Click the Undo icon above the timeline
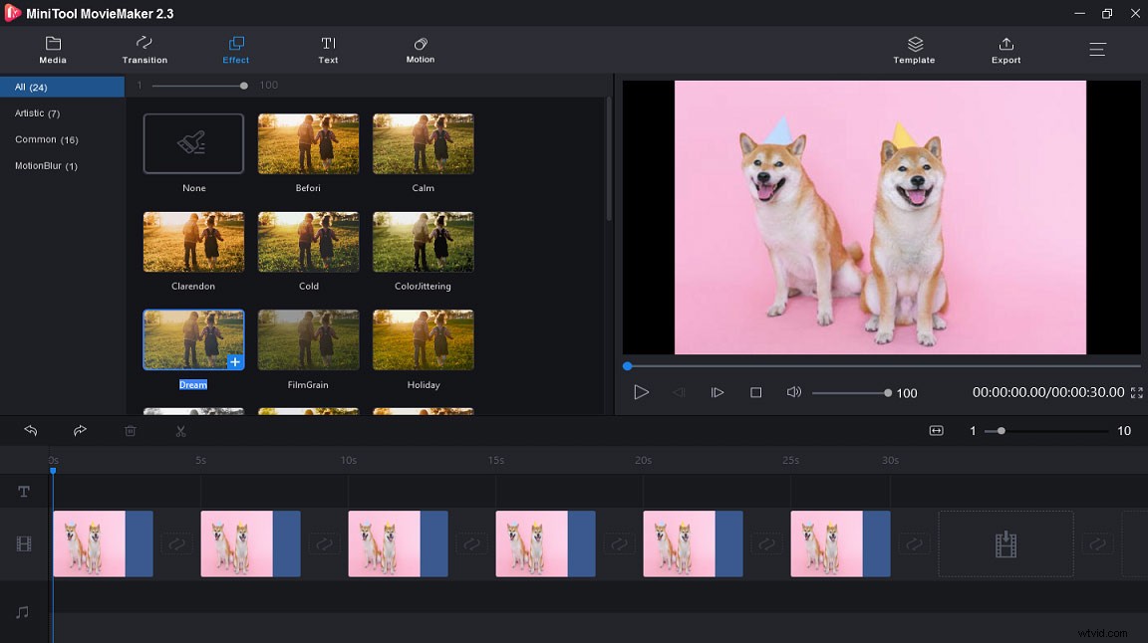The image size is (1148, 643). point(30,430)
